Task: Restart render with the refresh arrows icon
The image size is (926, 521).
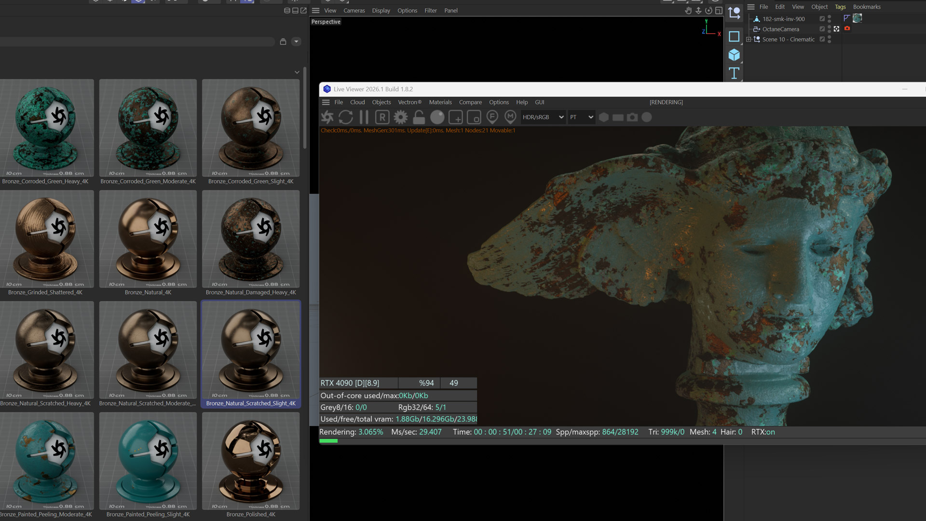Action: pos(346,117)
